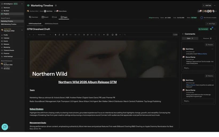Toggle italic formatting
This screenshot has width=219, height=137.
(x=59, y=35)
